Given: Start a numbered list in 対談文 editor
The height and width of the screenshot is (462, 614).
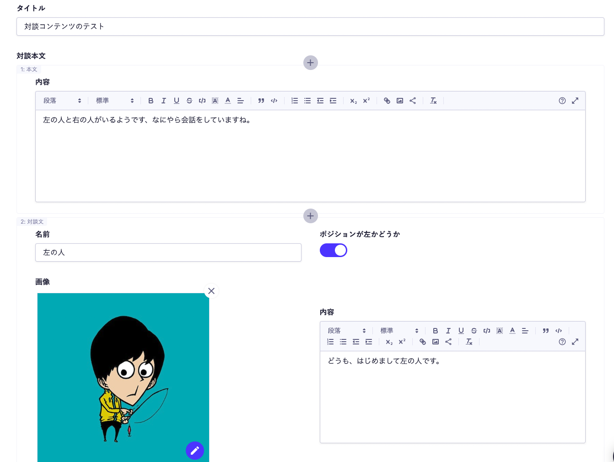Looking at the screenshot, I should (x=330, y=342).
